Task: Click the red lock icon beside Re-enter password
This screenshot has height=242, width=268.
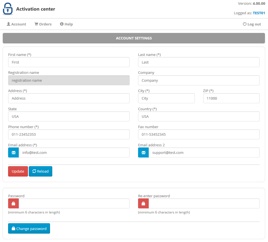Action: [x=143, y=203]
